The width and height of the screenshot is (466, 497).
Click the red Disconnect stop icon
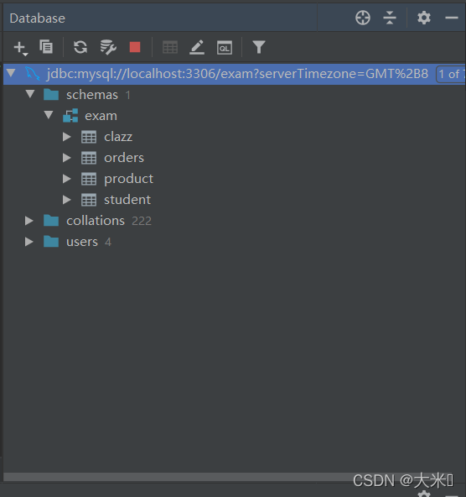coord(135,47)
